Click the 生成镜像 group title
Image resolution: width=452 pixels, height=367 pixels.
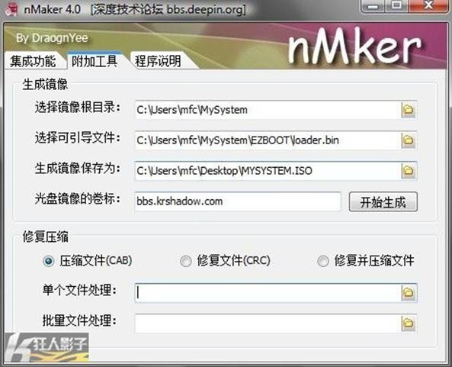(45, 85)
